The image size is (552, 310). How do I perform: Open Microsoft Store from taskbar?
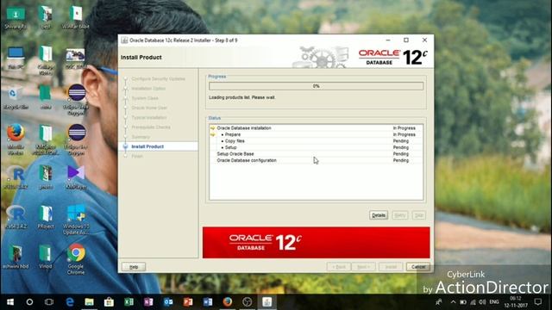109,302
